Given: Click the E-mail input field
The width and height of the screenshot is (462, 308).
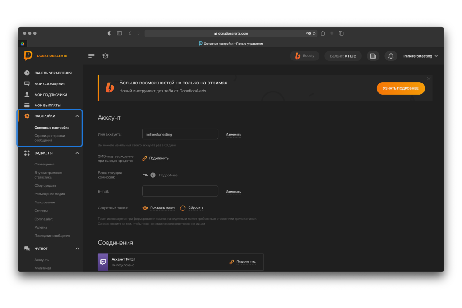Looking at the screenshot, I should coord(180,191).
